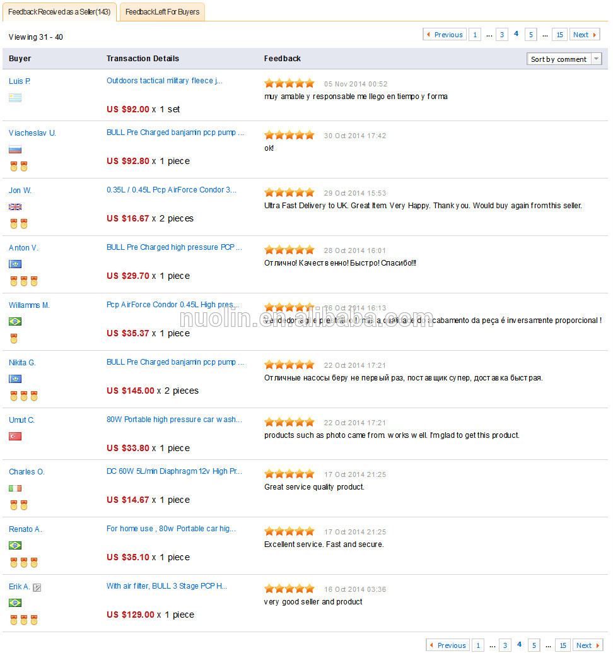Jump to page 15 in top pagination
613x653 pixels.
click(559, 35)
